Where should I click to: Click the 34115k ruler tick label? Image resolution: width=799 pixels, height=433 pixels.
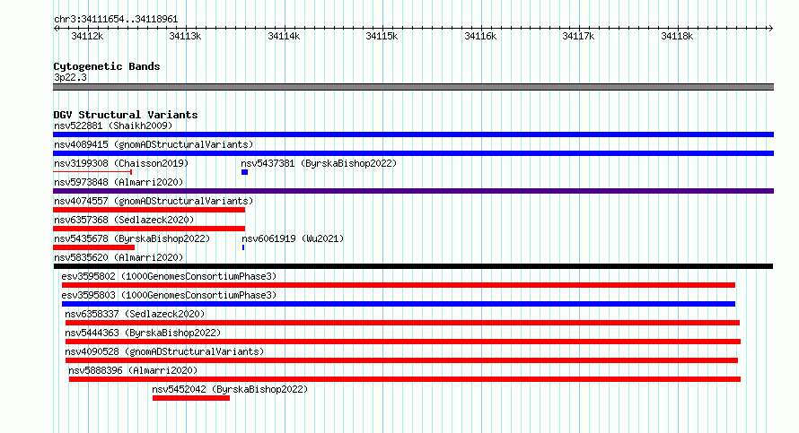[x=382, y=36]
